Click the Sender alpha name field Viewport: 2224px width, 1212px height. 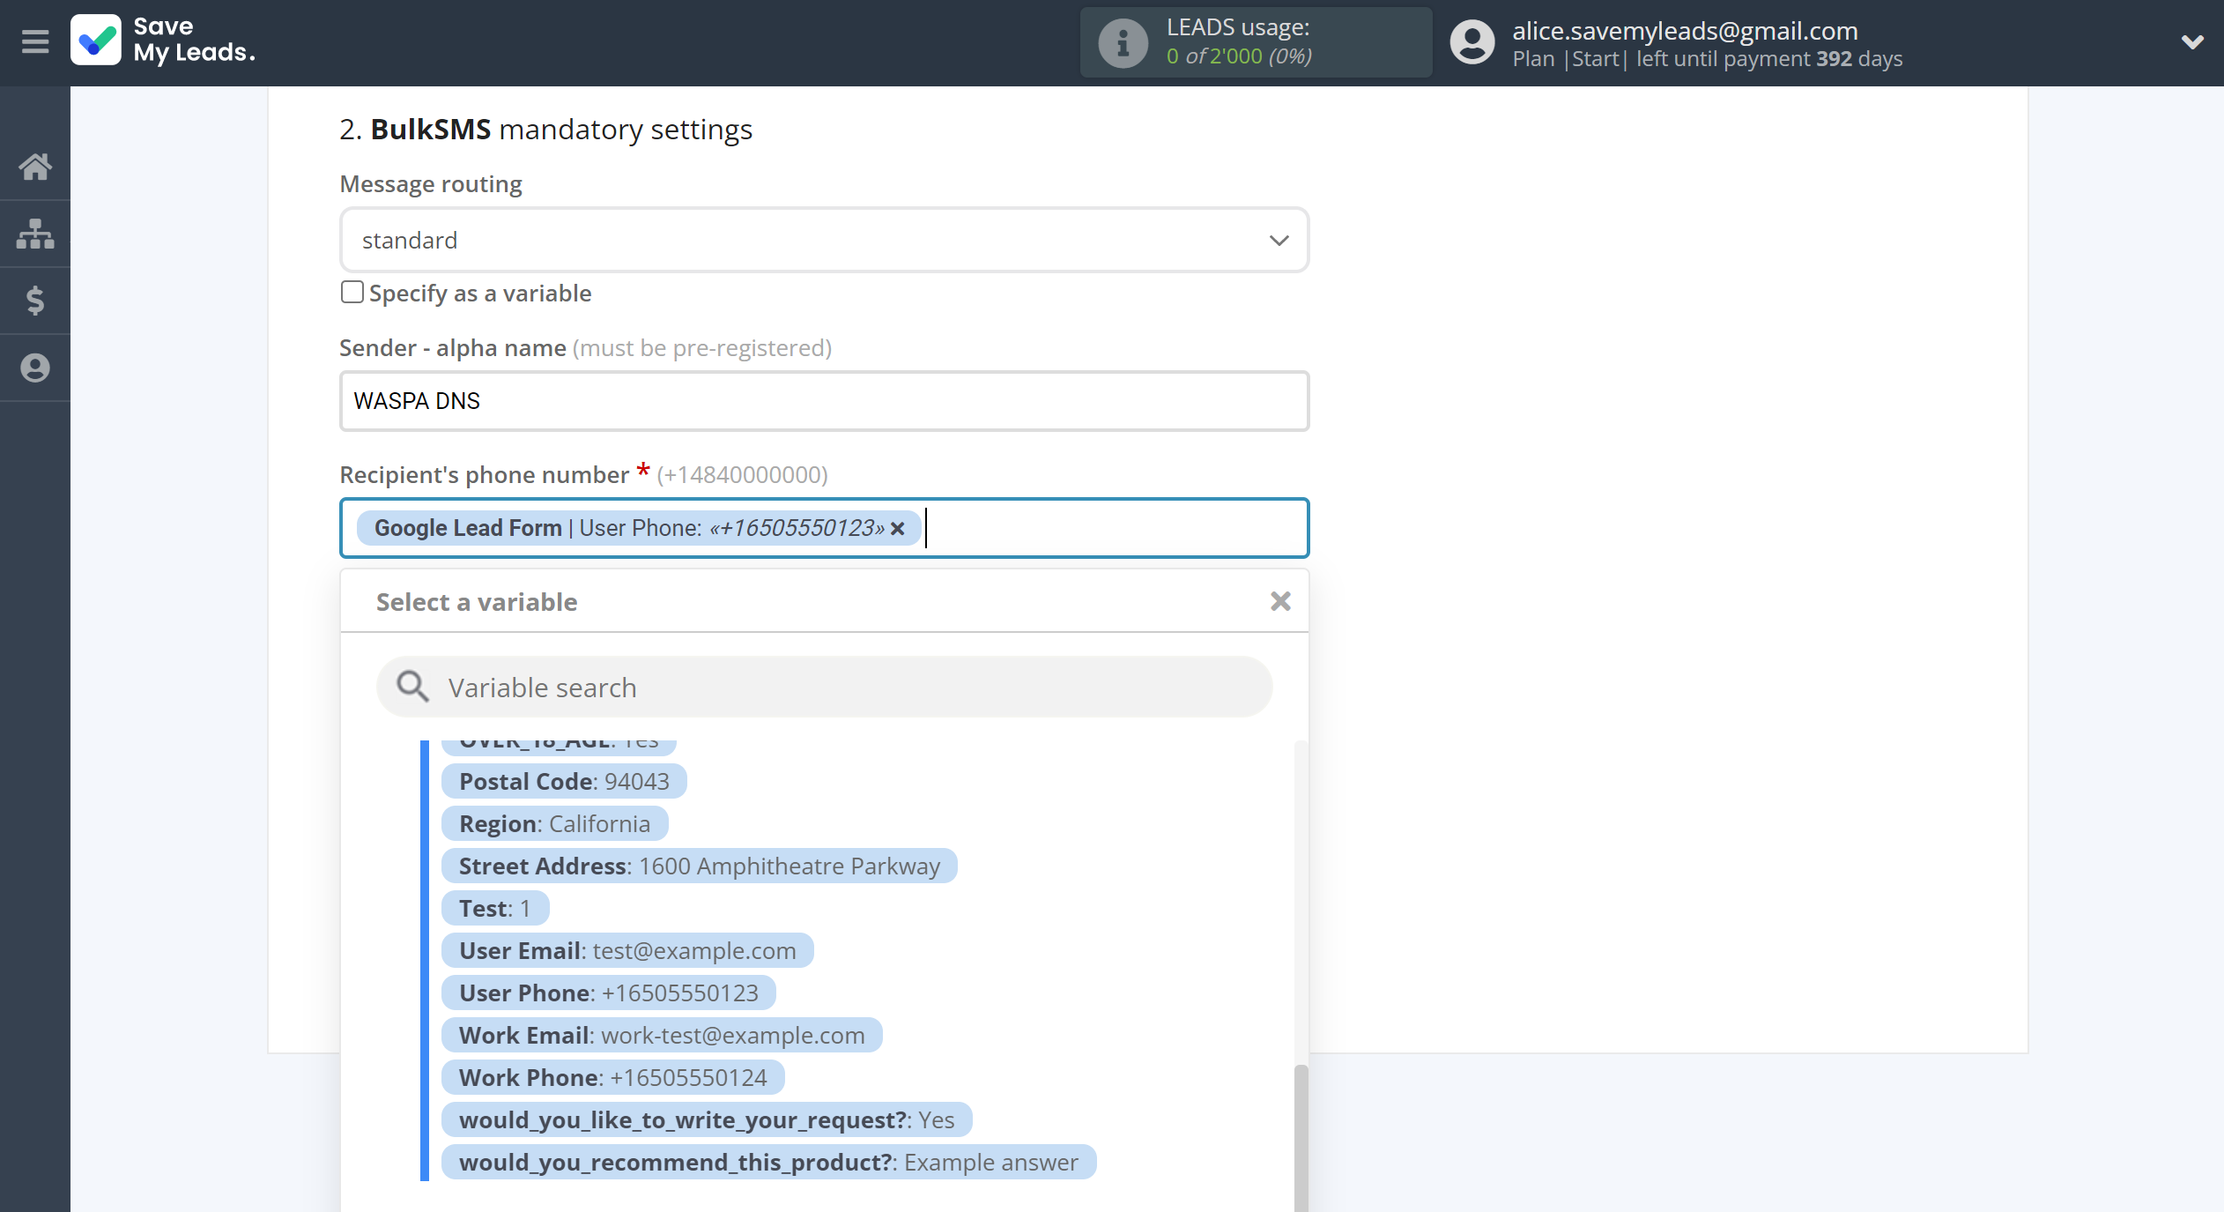(825, 401)
